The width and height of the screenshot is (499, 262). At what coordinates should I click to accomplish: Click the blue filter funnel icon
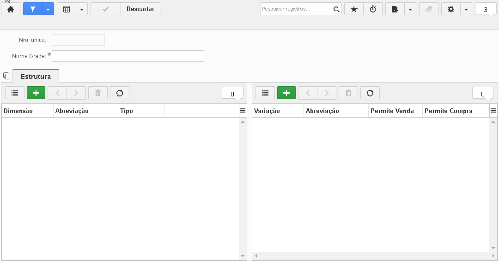32,9
